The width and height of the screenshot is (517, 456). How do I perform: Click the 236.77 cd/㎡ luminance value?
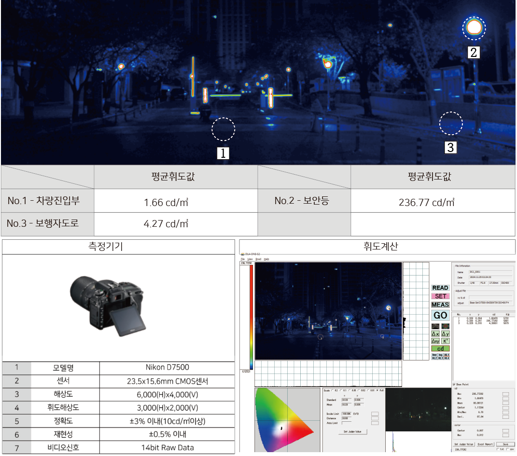[426, 202]
